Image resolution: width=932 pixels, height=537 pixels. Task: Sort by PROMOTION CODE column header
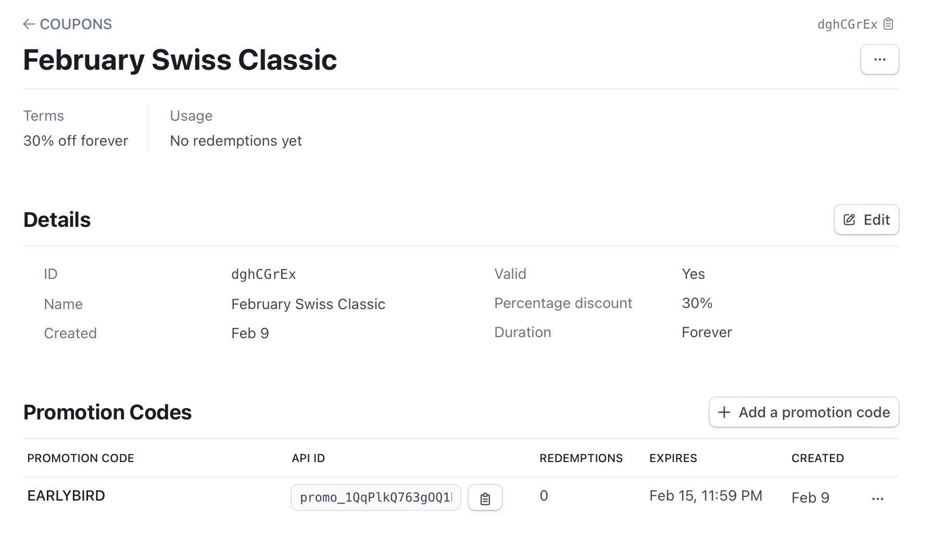[x=81, y=458]
